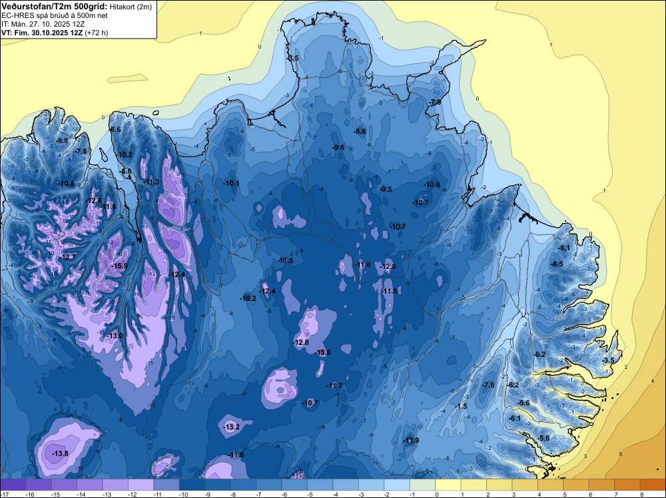Click the legend swatch between -14 and -13
Viewport: 666px width, 498px height.
click(90, 485)
